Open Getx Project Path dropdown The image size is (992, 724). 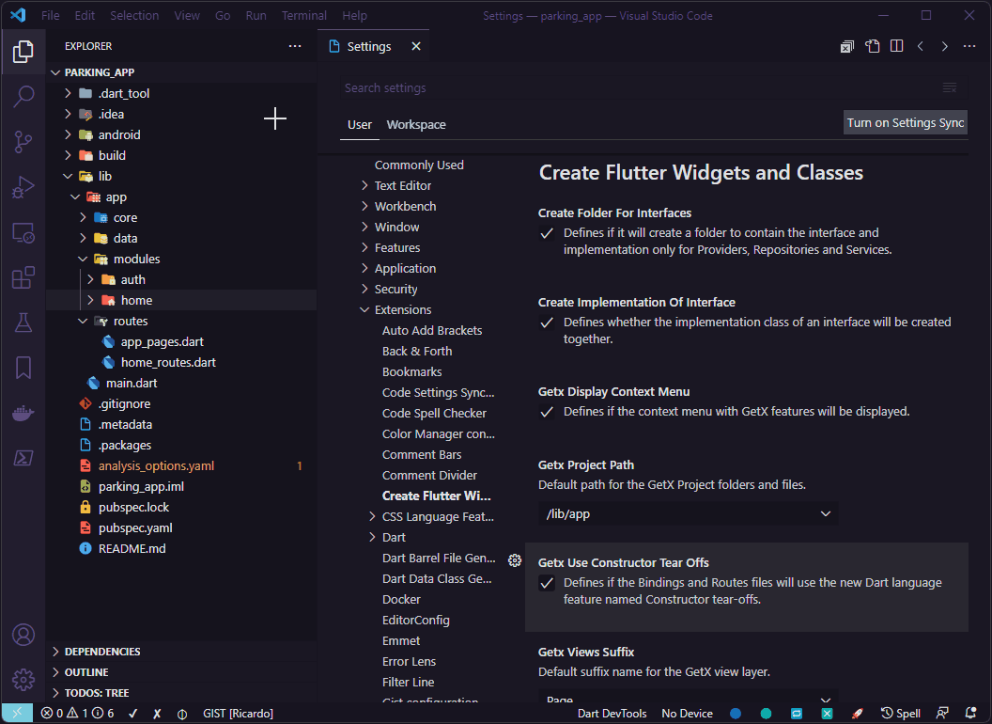point(689,513)
